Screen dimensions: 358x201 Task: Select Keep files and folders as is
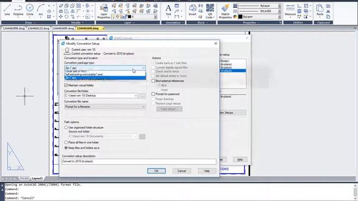(66, 148)
